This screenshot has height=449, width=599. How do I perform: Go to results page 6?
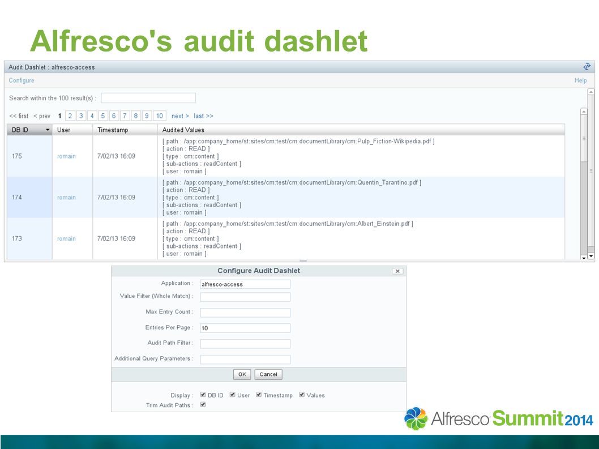113,116
